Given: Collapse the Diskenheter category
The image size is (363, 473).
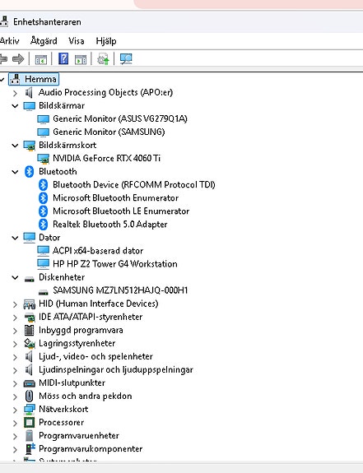Looking at the screenshot, I should pos(15,277).
